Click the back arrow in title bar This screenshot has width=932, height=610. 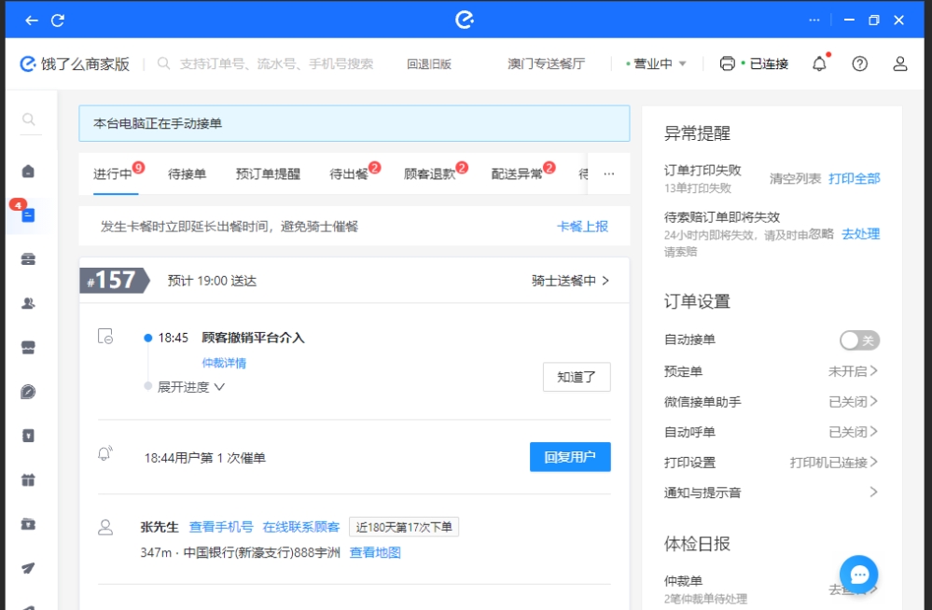click(32, 20)
